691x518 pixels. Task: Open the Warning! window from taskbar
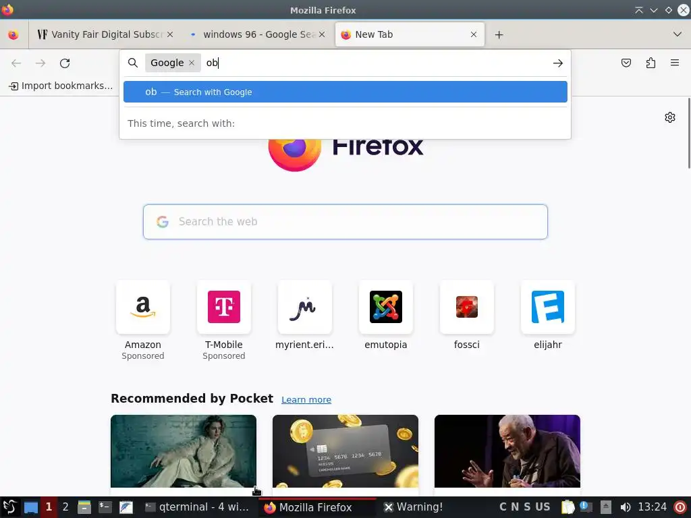pyautogui.click(x=414, y=507)
